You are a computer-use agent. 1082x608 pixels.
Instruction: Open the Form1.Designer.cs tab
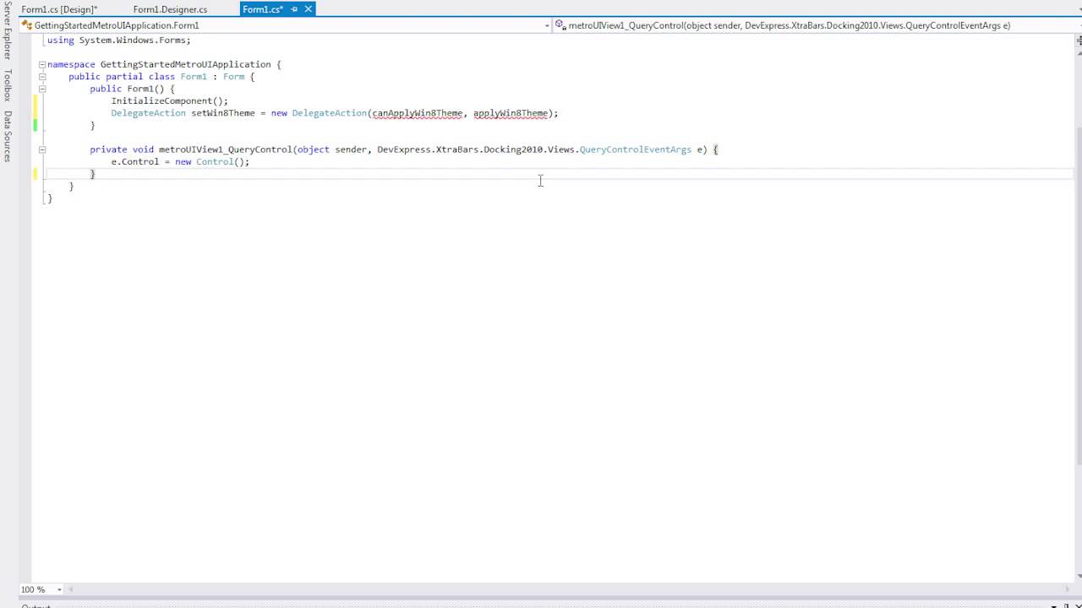170,9
